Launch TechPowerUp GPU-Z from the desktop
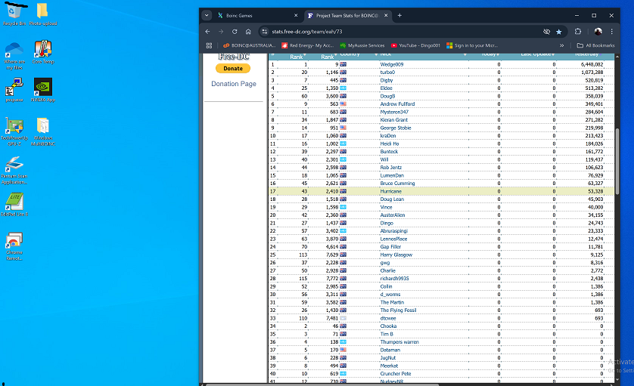 click(14, 131)
